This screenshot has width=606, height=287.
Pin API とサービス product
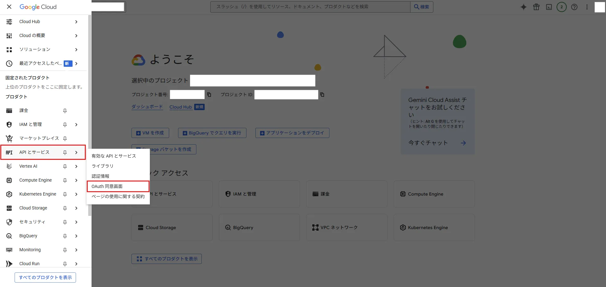tap(65, 153)
